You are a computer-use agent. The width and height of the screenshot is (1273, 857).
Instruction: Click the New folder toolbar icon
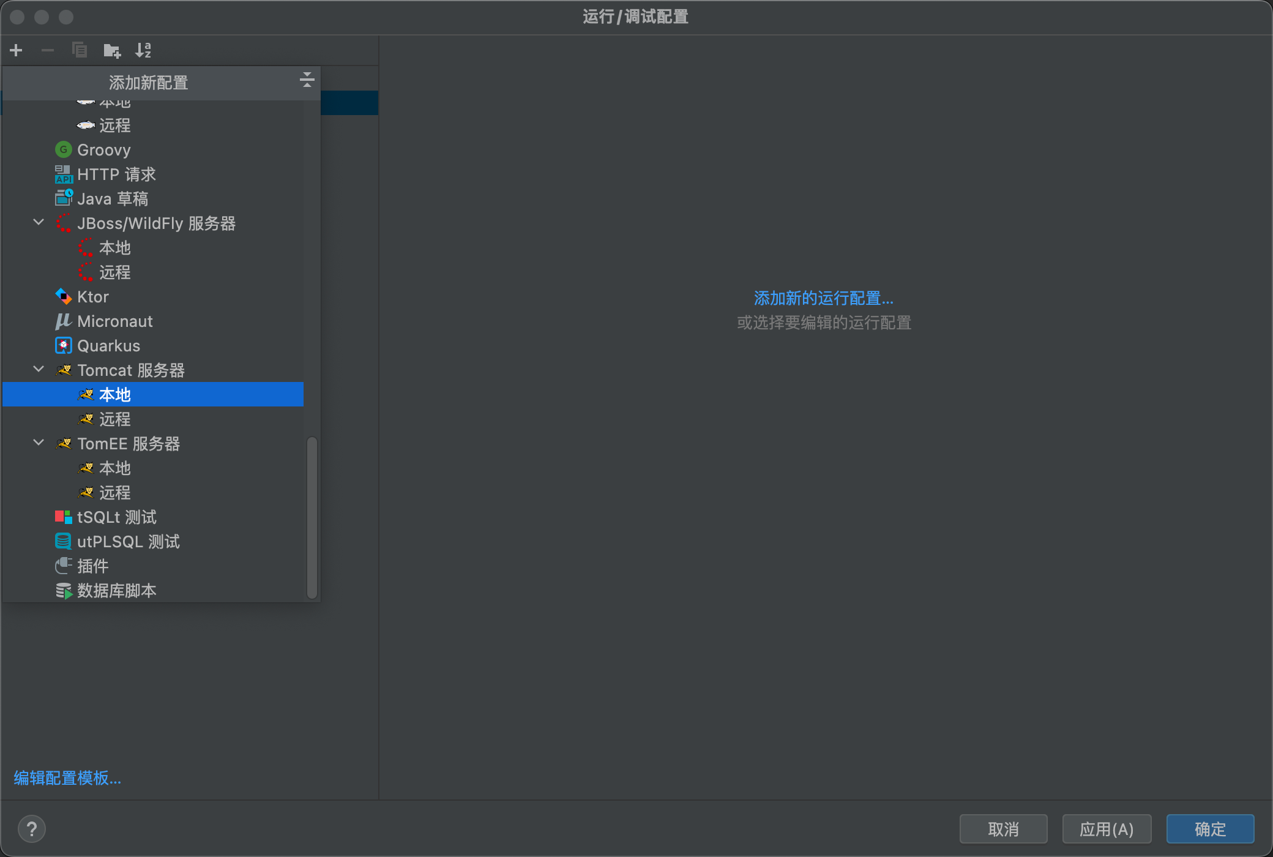point(112,50)
